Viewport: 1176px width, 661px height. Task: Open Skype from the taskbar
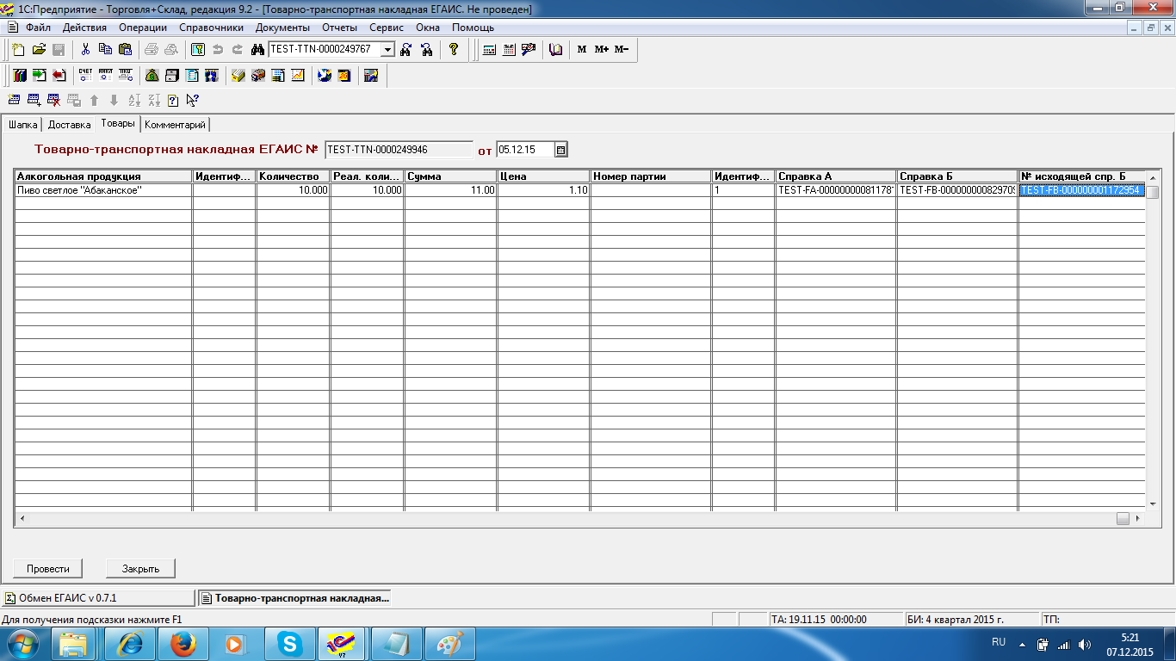tap(290, 644)
